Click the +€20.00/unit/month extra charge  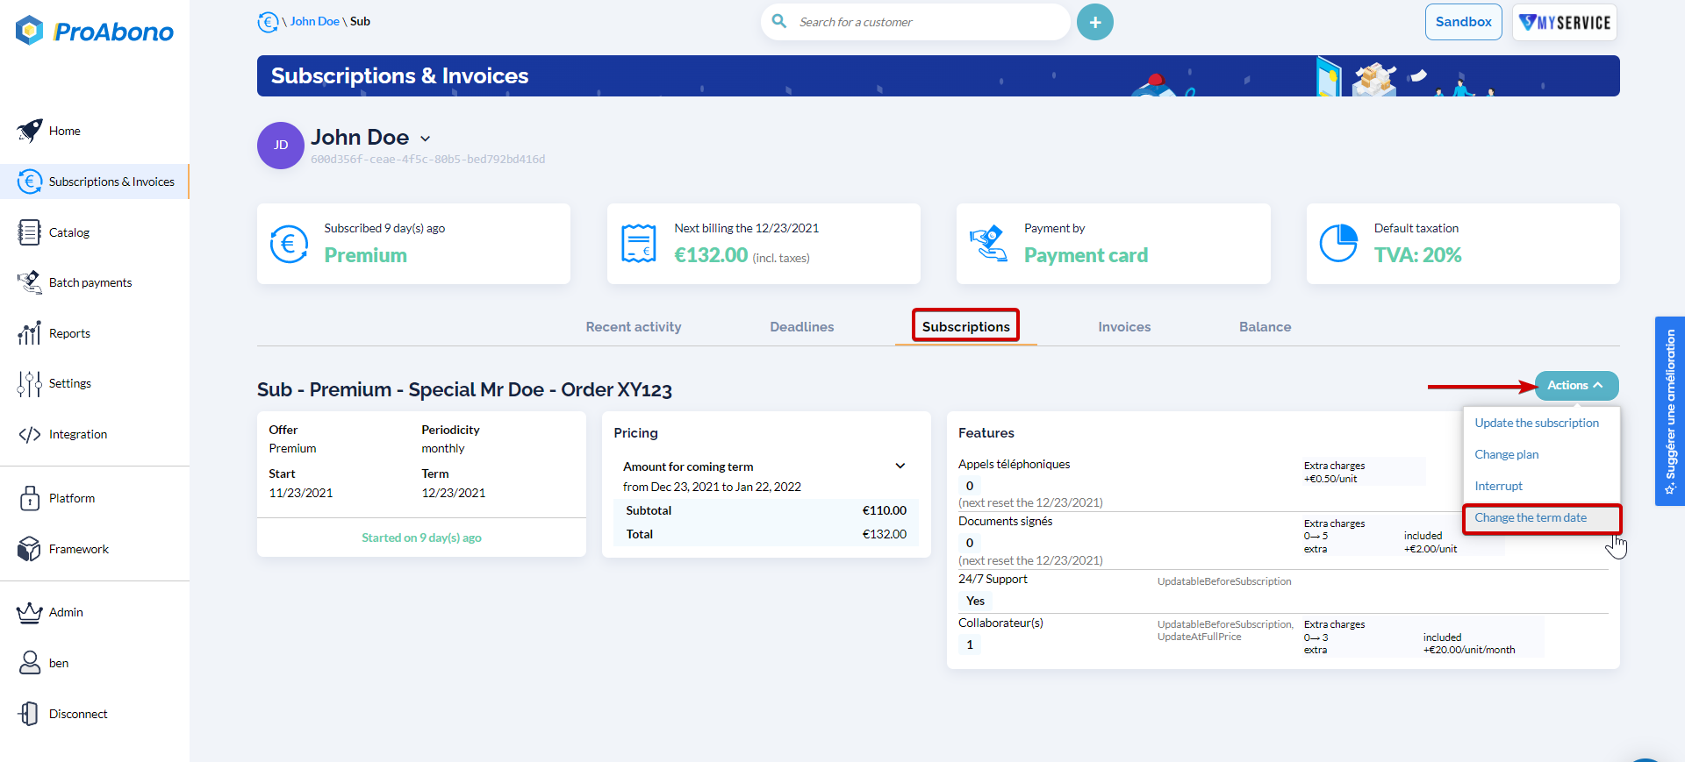pyautogui.click(x=1469, y=650)
